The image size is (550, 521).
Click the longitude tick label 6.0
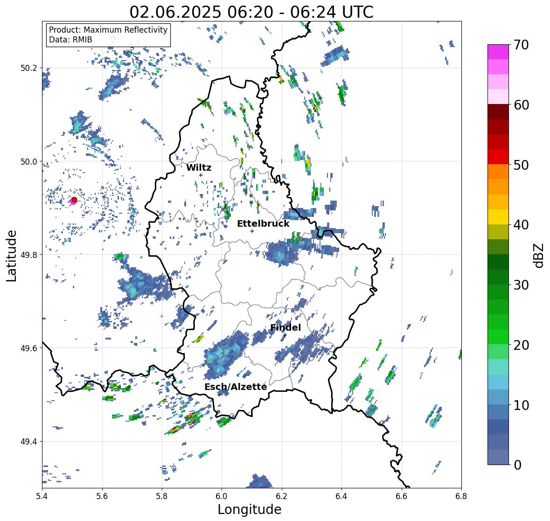tap(222, 496)
